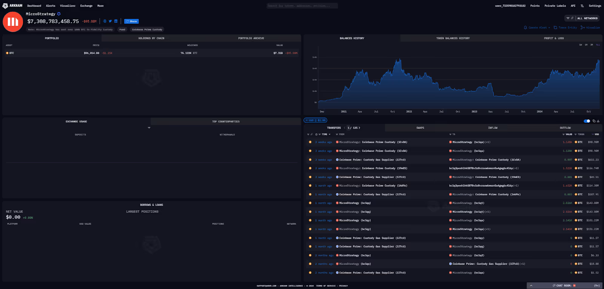This screenshot has height=289, width=604.
Task: Open the Dashboard menu item
Action: click(34, 6)
